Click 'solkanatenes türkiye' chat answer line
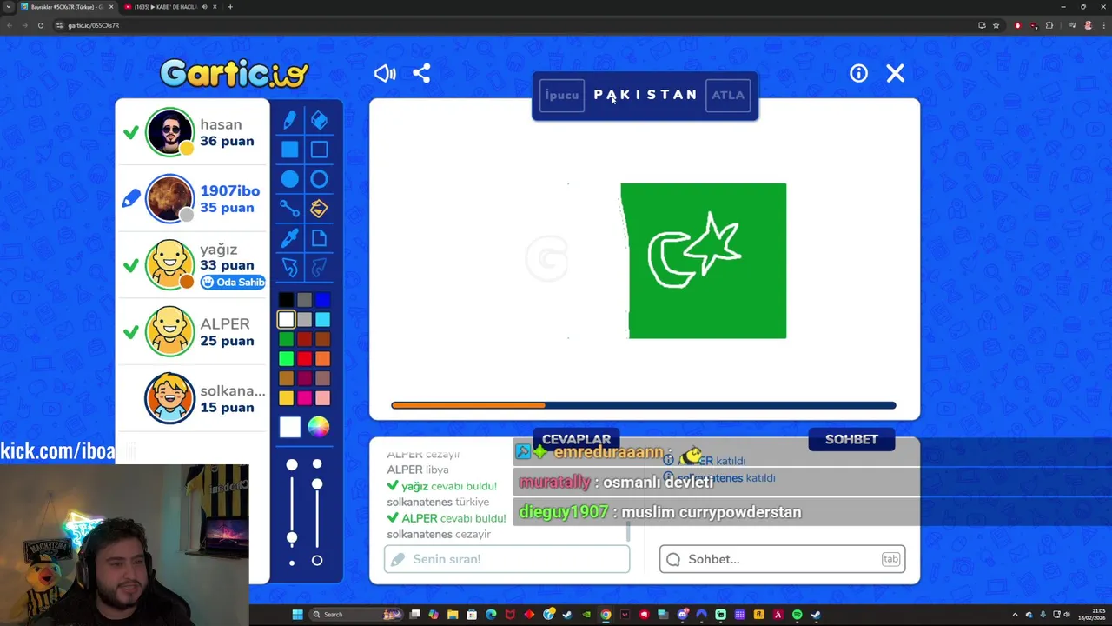This screenshot has height=626, width=1112. pos(438,503)
